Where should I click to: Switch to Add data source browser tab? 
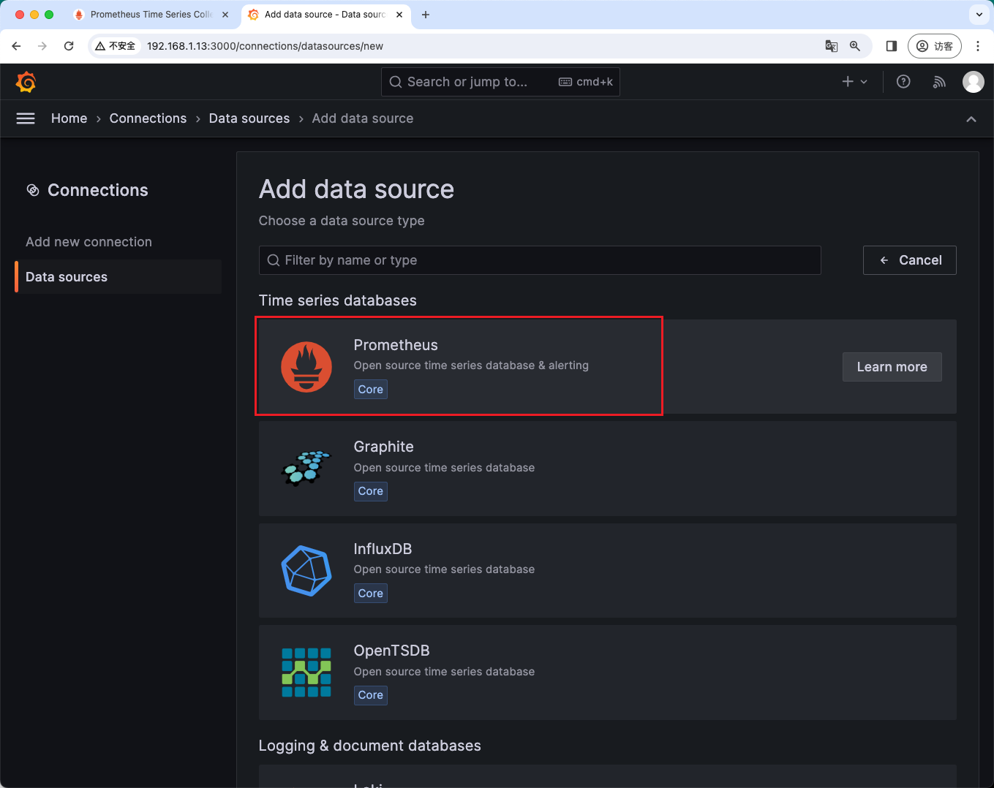click(x=325, y=15)
